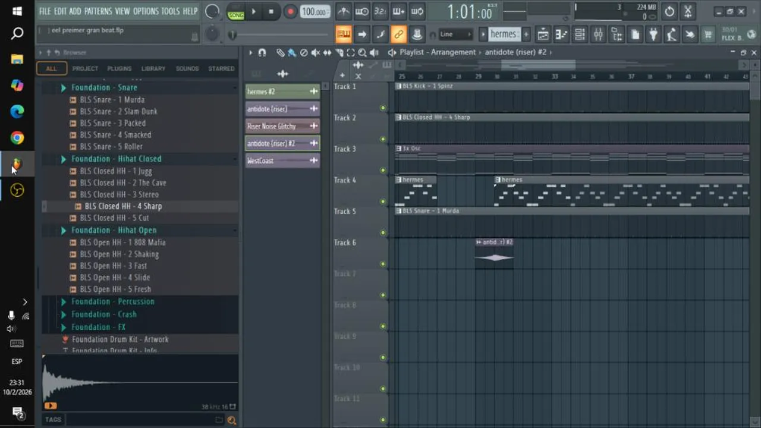Toggle typing keyboard to piano icon
This screenshot has width=761, height=428.
coord(343,34)
